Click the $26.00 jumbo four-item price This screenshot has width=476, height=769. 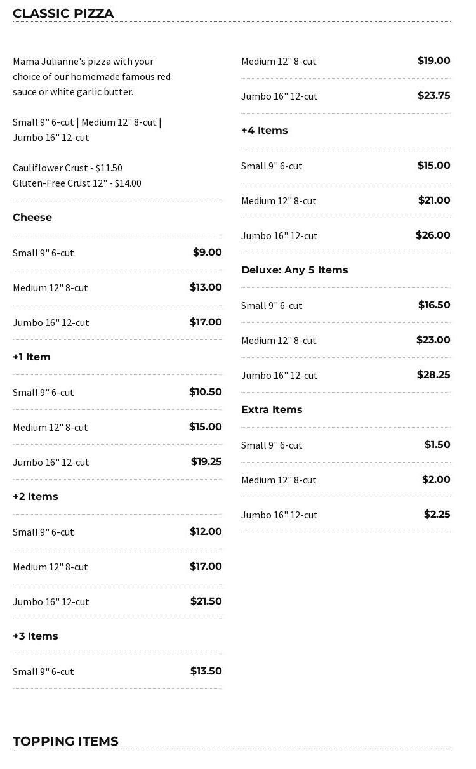pyautogui.click(x=433, y=235)
